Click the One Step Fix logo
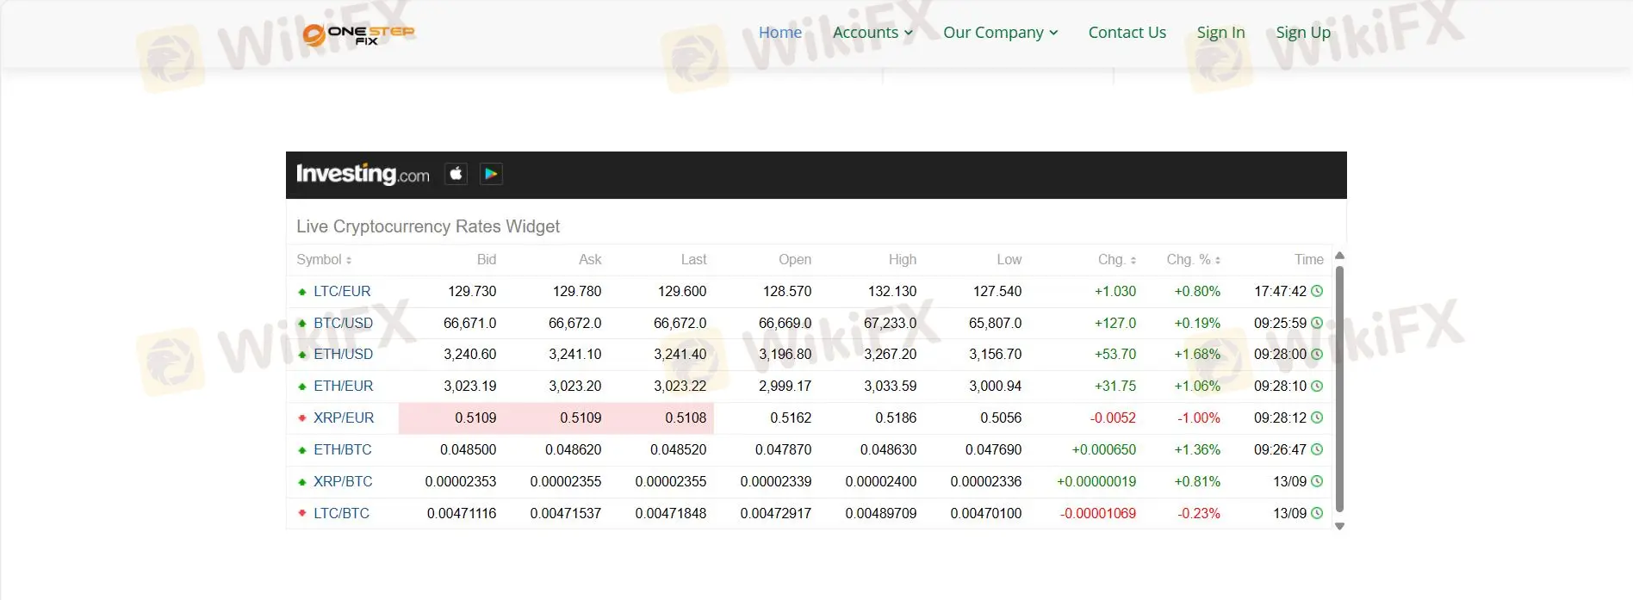 [358, 34]
